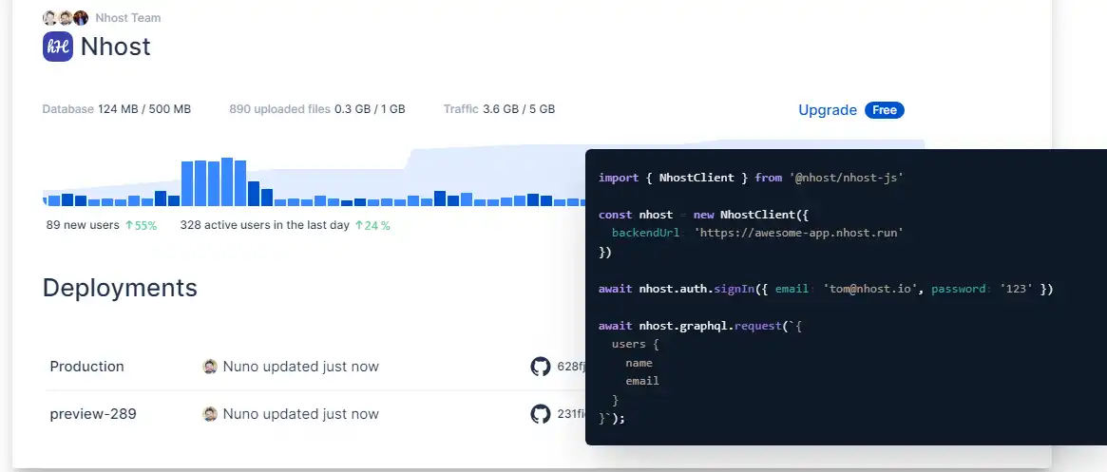The height and width of the screenshot is (472, 1107).
Task: Click the nhost.graphql.request code line
Action: 701,326
